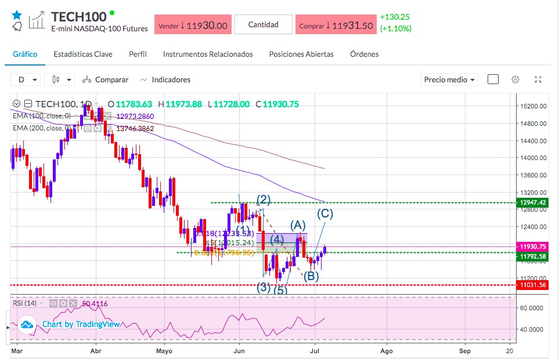
Task: Toggle visibility of the RSI indicator
Action: pos(53,303)
